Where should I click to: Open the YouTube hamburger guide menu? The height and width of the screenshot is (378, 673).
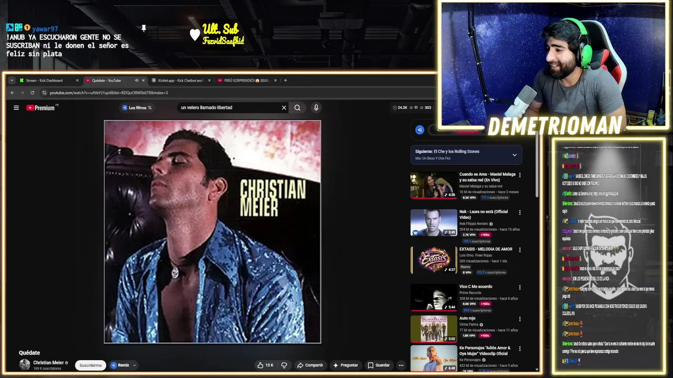[x=16, y=108]
